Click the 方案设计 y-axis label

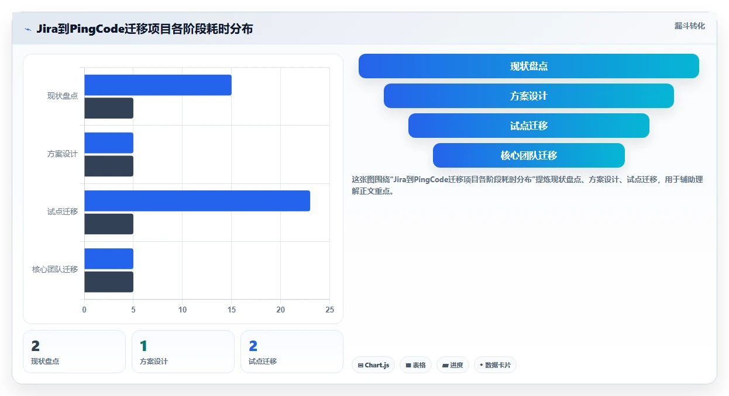(63, 154)
